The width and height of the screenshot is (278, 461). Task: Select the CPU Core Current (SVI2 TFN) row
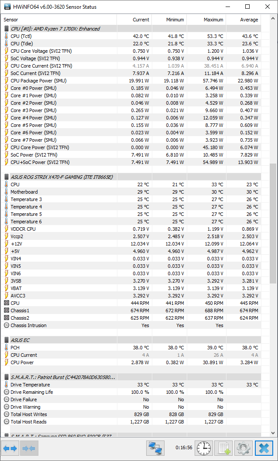coord(131,66)
